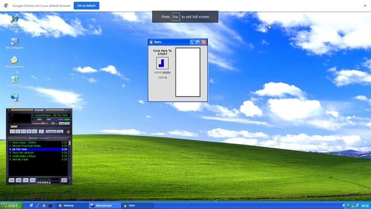Click Winamp pause button
The height and width of the screenshot is (209, 371).
click(23, 132)
